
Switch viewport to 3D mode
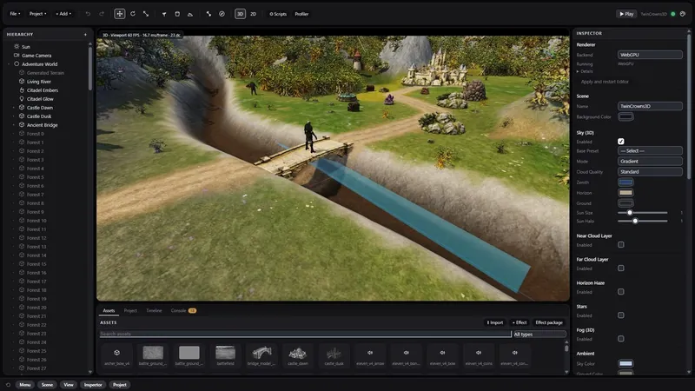[x=240, y=14]
